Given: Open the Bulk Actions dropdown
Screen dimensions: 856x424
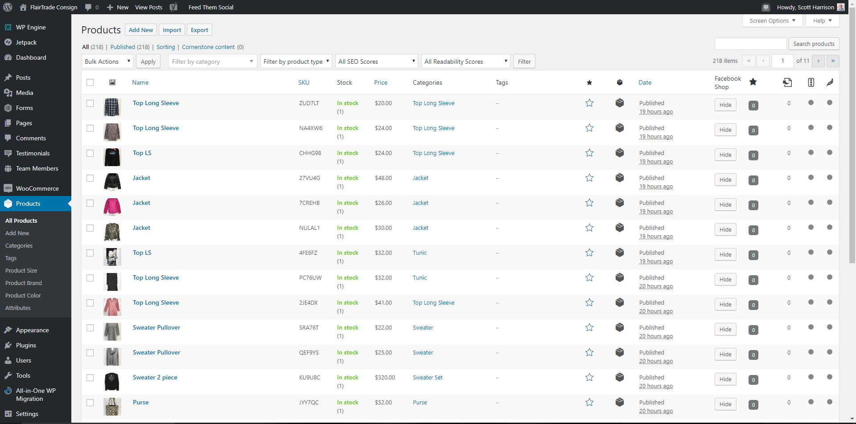Looking at the screenshot, I should point(107,61).
